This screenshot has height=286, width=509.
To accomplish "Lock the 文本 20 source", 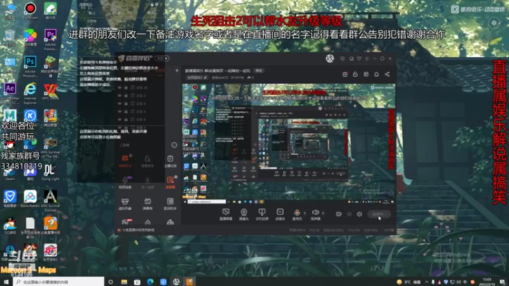I will tap(126, 88).
